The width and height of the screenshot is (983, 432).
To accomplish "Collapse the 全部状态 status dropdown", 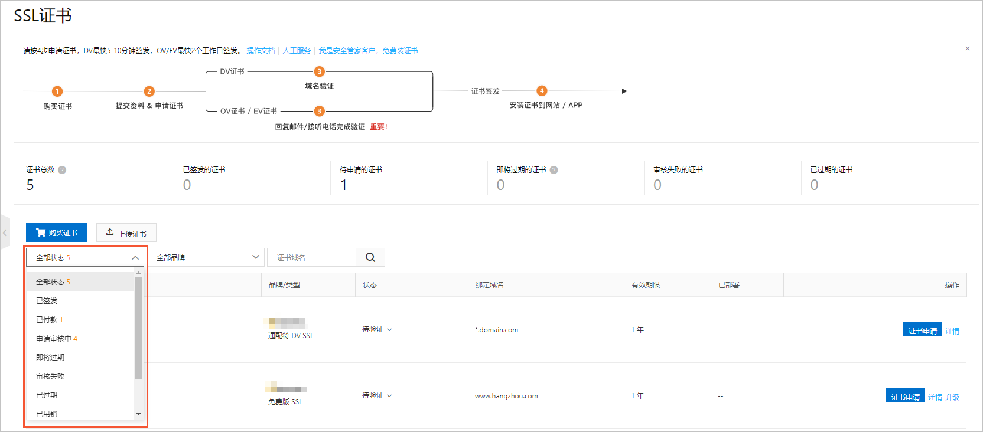I will (85, 257).
